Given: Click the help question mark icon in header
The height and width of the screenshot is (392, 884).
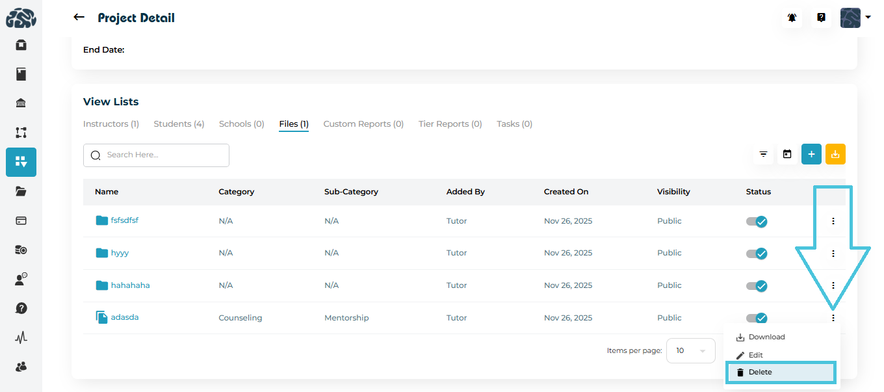Looking at the screenshot, I should pyautogui.click(x=821, y=18).
